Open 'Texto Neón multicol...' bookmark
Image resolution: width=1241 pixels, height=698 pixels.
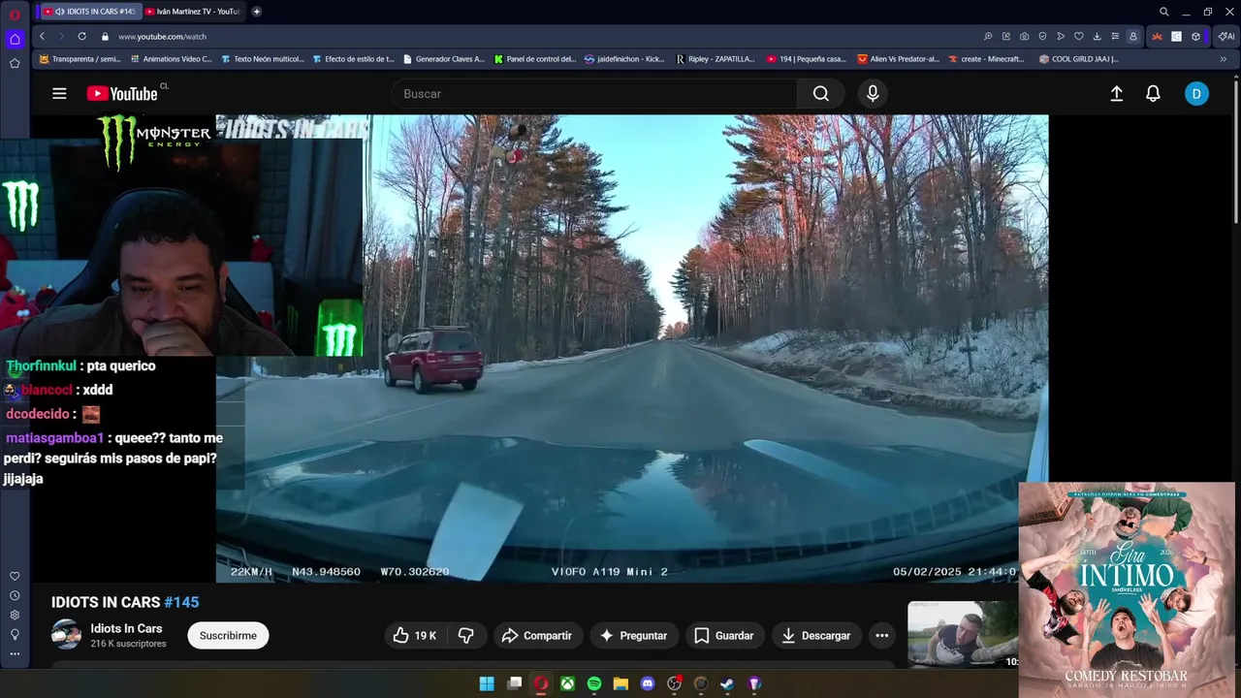[x=262, y=59]
